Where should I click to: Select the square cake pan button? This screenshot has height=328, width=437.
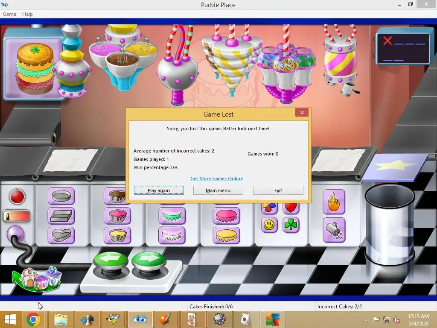pyautogui.click(x=61, y=216)
